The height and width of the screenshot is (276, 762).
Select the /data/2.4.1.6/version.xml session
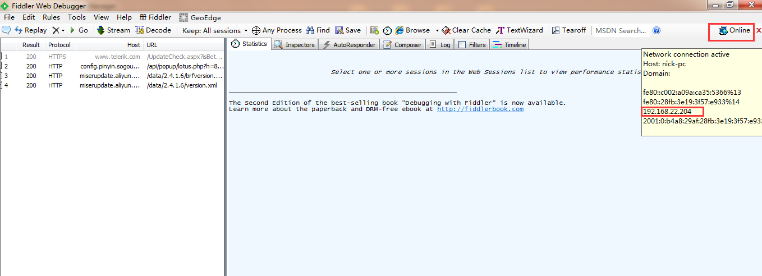click(x=112, y=85)
